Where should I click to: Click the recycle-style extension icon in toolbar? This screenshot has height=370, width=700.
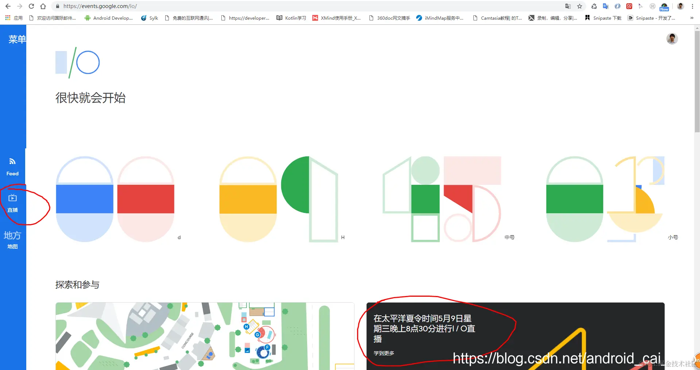pos(594,6)
